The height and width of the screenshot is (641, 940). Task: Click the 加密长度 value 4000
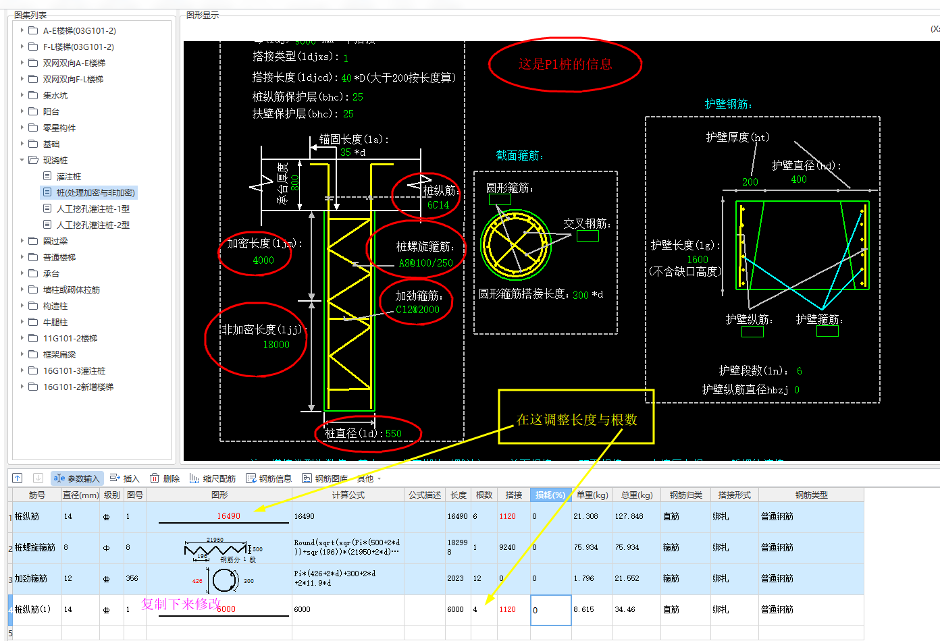pos(263,260)
